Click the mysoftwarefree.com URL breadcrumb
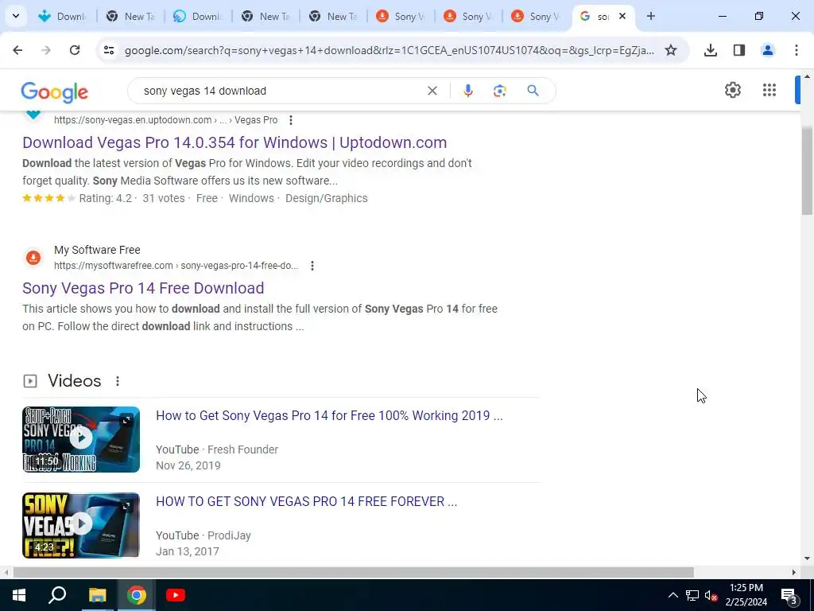Image resolution: width=814 pixels, height=611 pixels. [176, 266]
